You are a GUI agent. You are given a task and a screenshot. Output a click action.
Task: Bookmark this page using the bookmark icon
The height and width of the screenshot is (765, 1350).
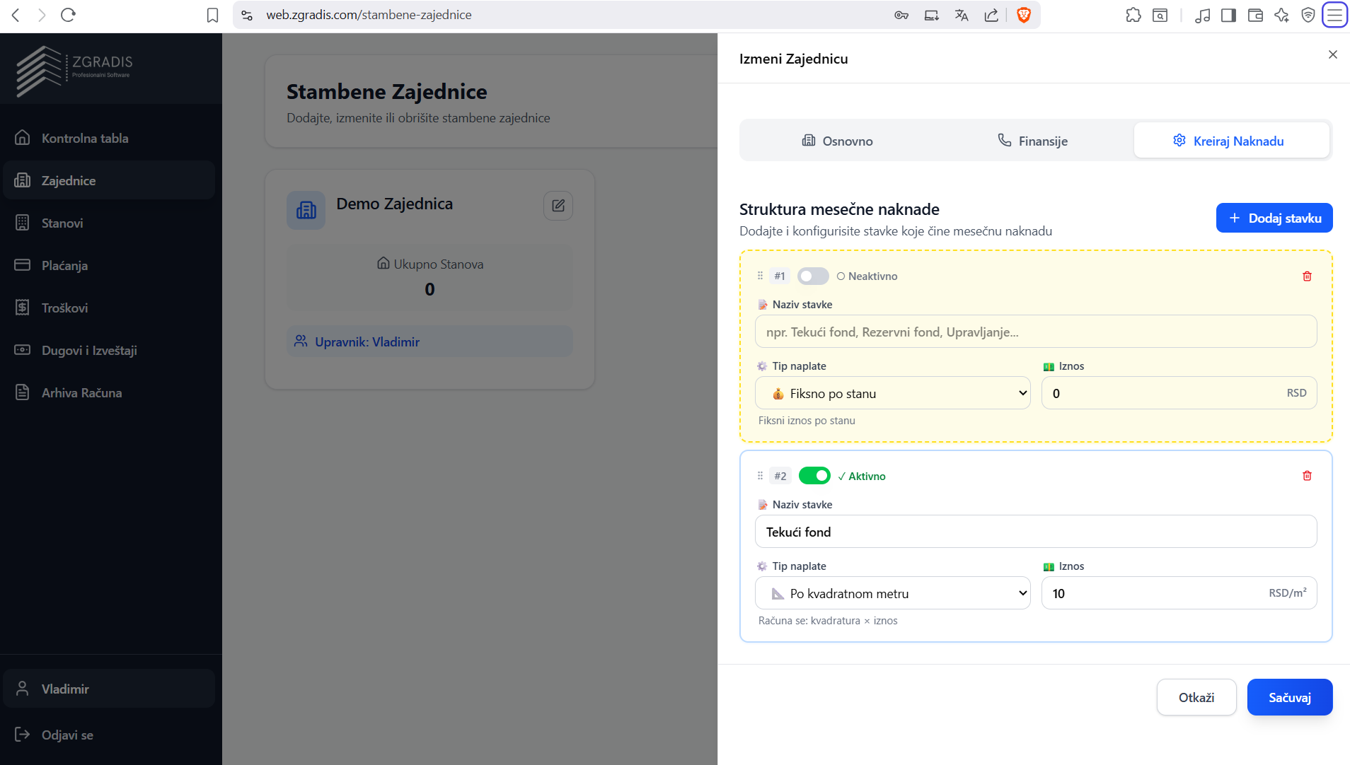pyautogui.click(x=212, y=15)
